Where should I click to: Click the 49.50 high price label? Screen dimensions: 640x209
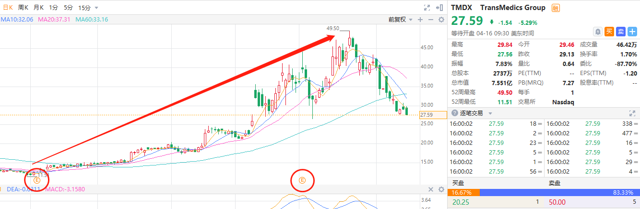coord(333,29)
